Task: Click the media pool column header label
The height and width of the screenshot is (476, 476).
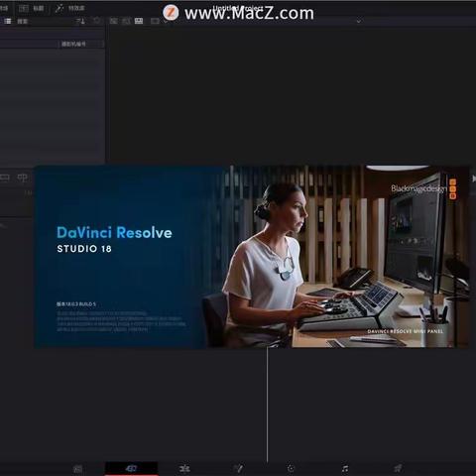Action: (x=73, y=44)
